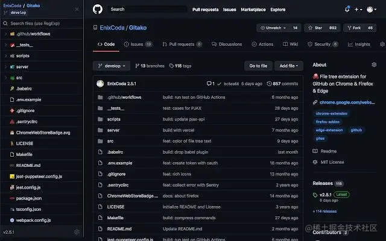Image resolution: width=386 pixels, height=241 pixels.
Task: Click EnixCoda commit author avatar
Action: tap(100, 84)
